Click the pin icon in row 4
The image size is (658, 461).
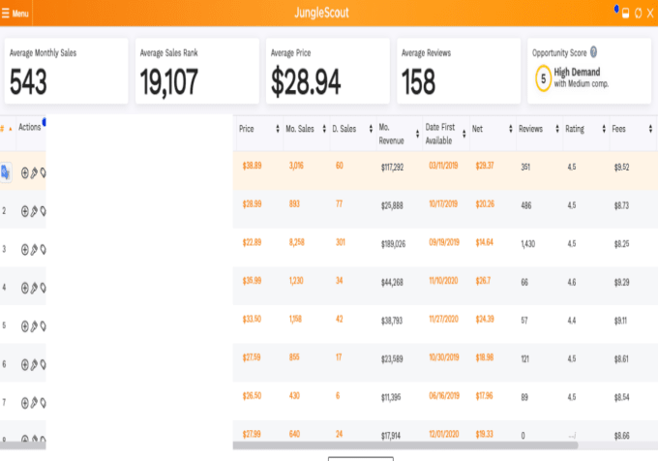34,288
